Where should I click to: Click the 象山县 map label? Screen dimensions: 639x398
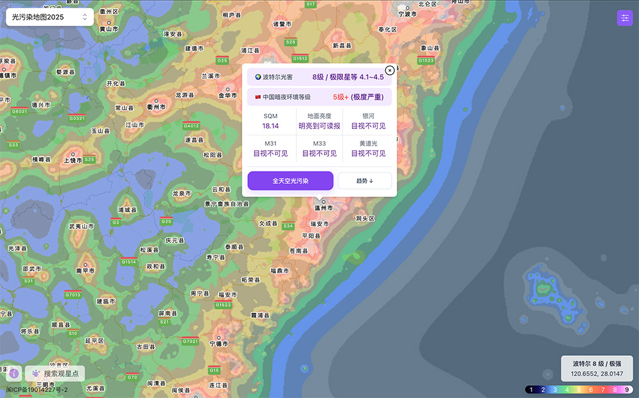point(430,48)
